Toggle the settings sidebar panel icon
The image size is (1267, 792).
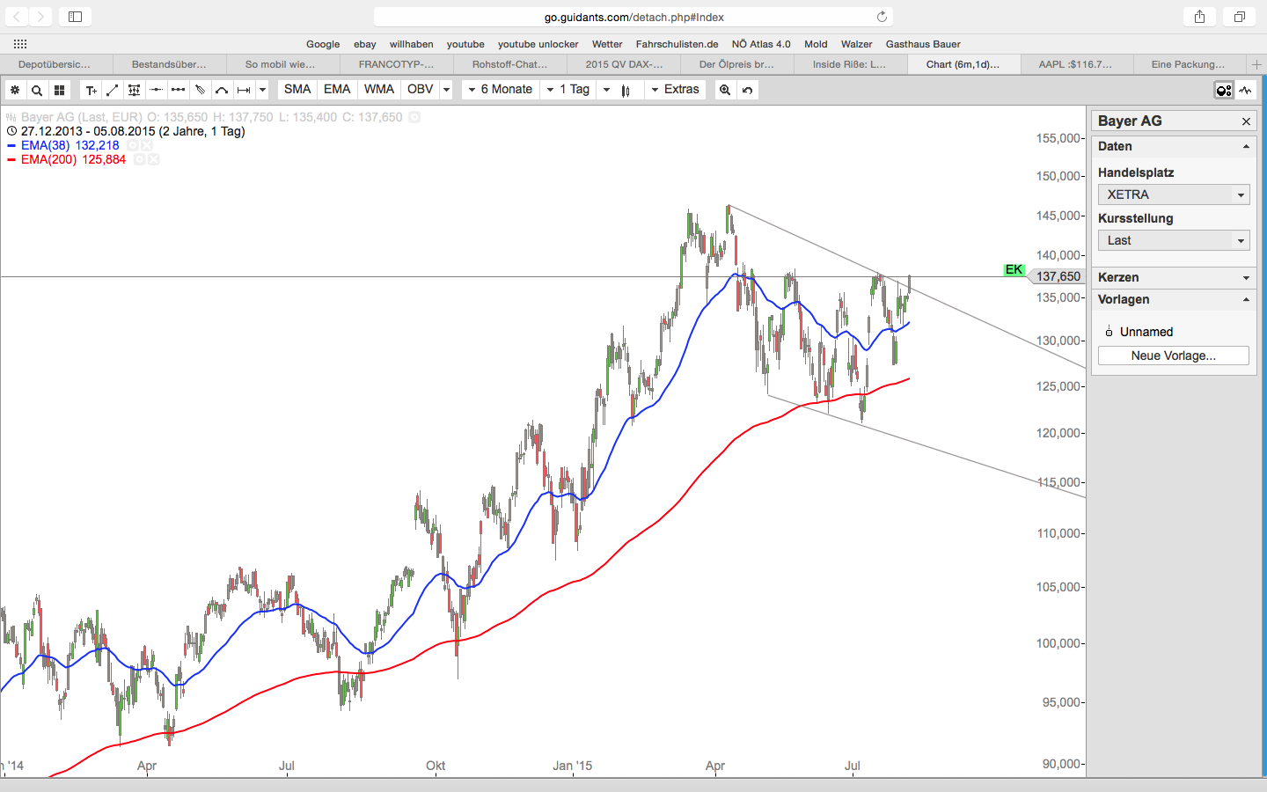1224,90
